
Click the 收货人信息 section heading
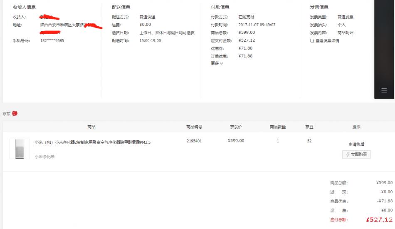(24, 7)
